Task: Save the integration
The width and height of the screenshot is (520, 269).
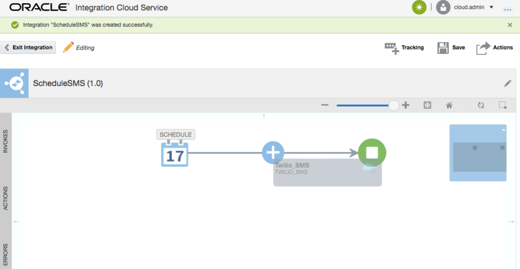Action: (451, 48)
